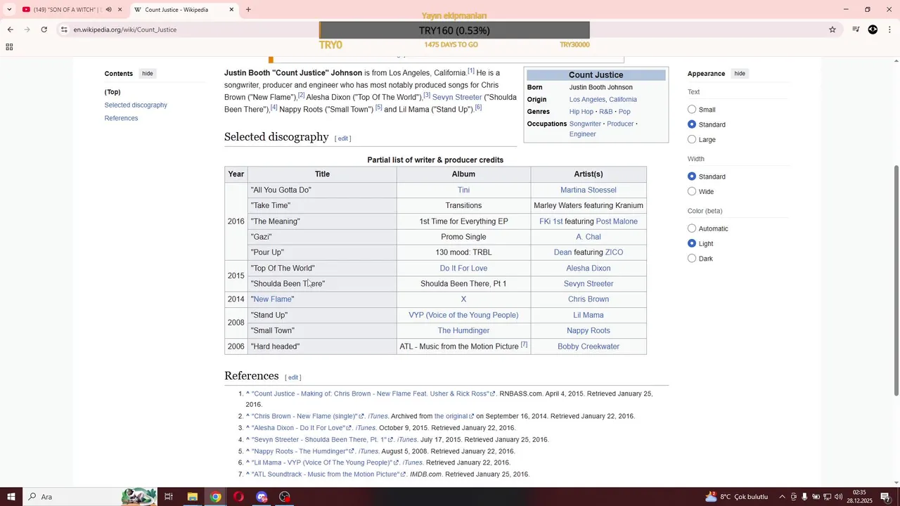Screen dimensions: 900x506
Task: Jump to Selected discography in Contents
Action: [136, 105]
